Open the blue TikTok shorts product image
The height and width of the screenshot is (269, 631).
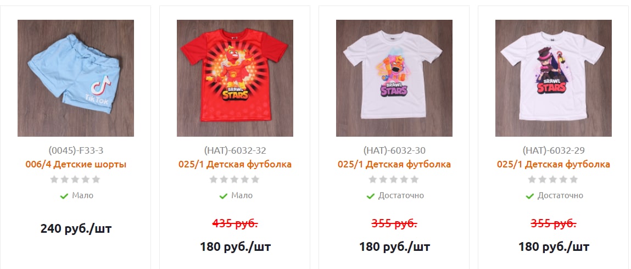76,78
